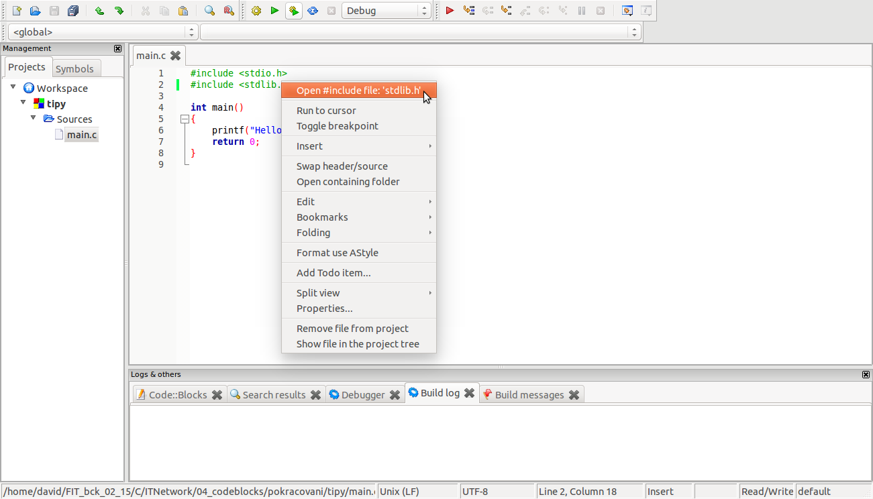The height and width of the screenshot is (499, 873).
Task: Open the Debug build target dropdown
Action: [x=386, y=10]
